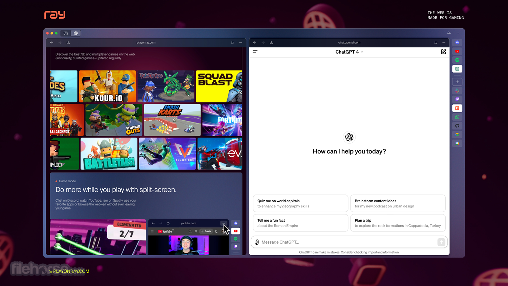Image resolution: width=508 pixels, height=286 pixels.
Task: Open the Jackpot battle royale game tile
Action: pyautogui.click(x=67, y=120)
